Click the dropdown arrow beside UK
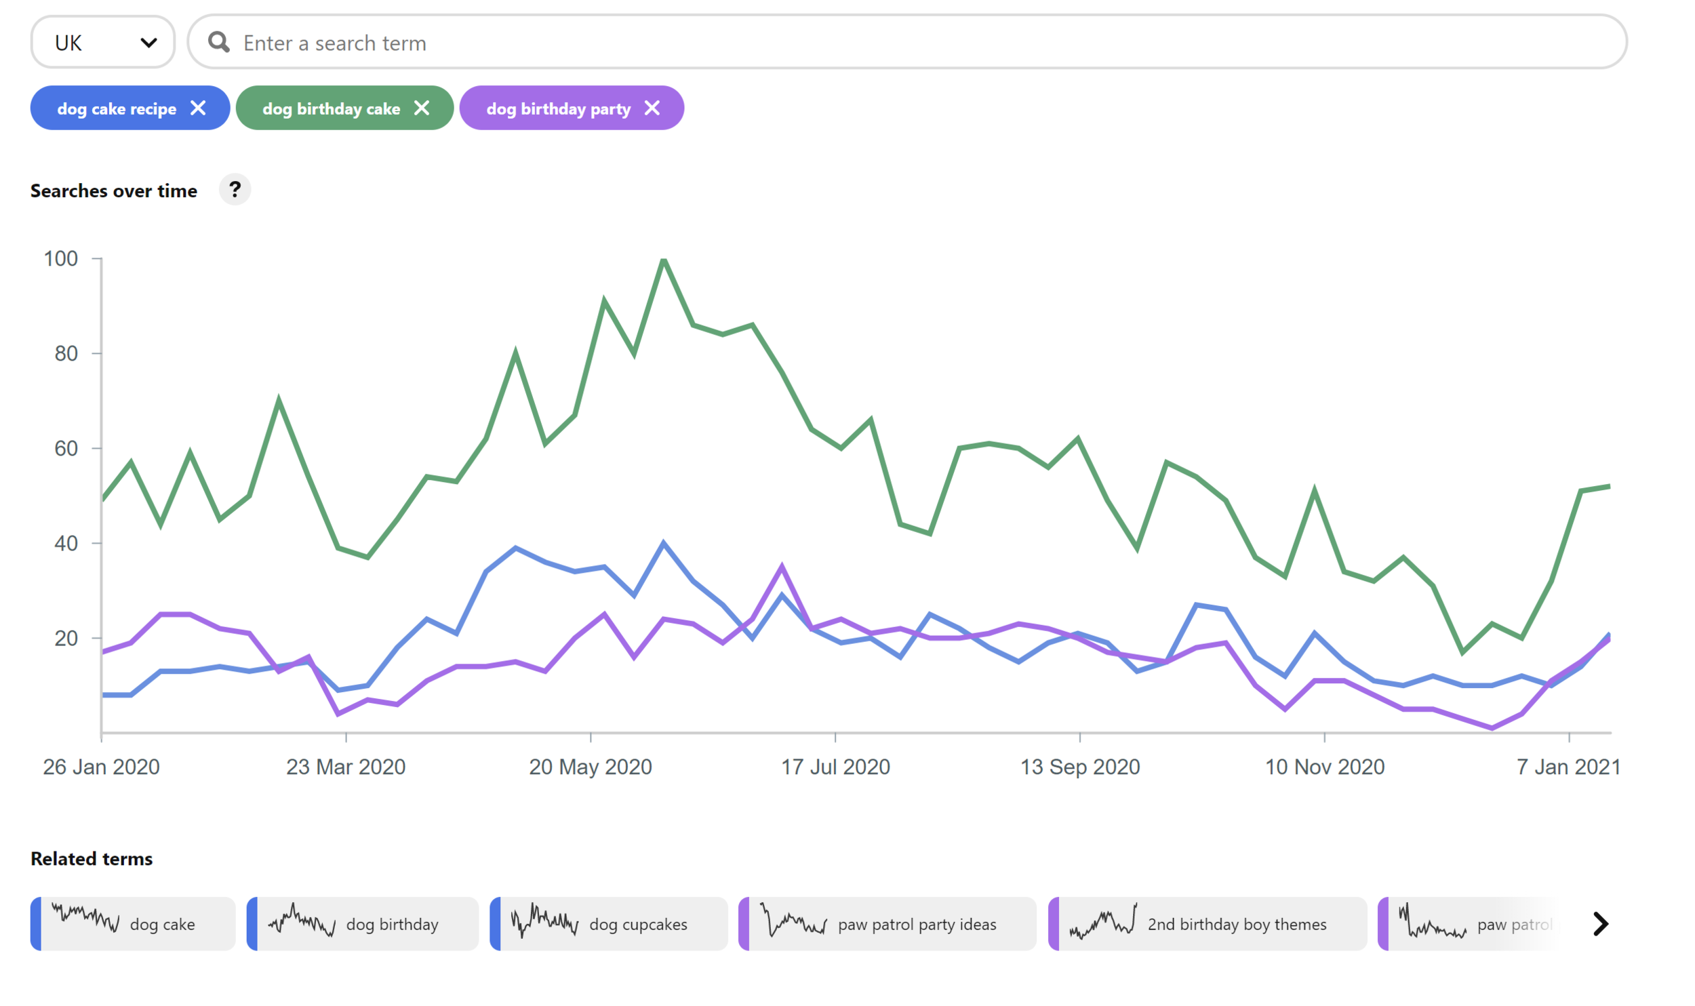This screenshot has height=1006, width=1695. pos(148,43)
